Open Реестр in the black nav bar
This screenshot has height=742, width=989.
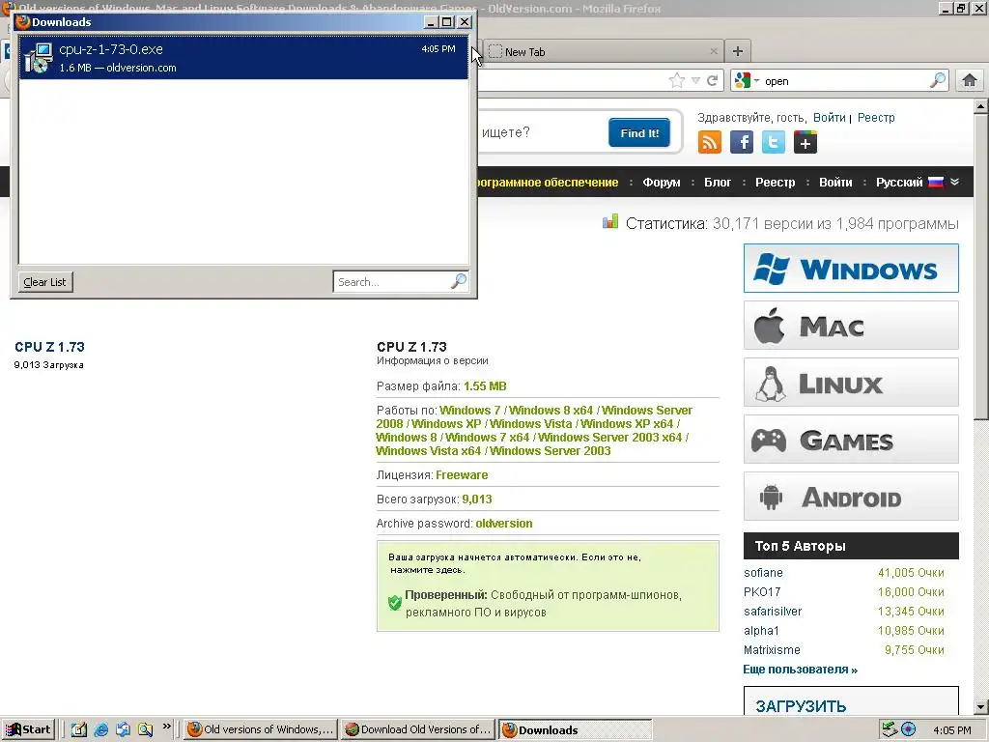point(776,183)
